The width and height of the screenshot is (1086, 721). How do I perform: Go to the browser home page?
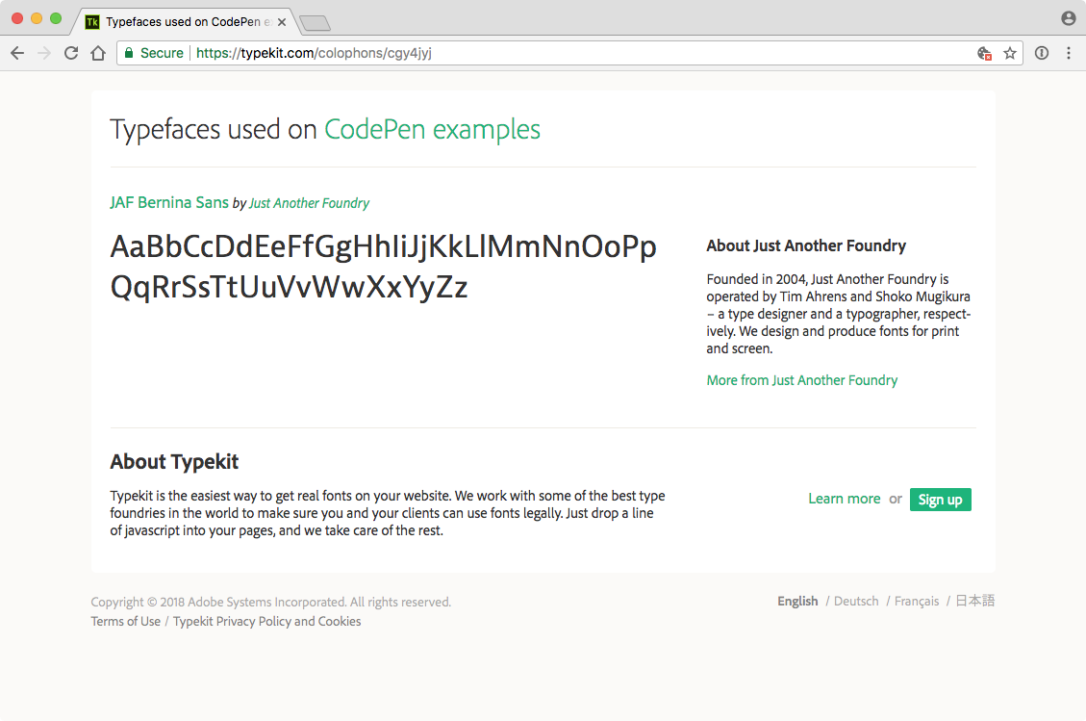[97, 54]
